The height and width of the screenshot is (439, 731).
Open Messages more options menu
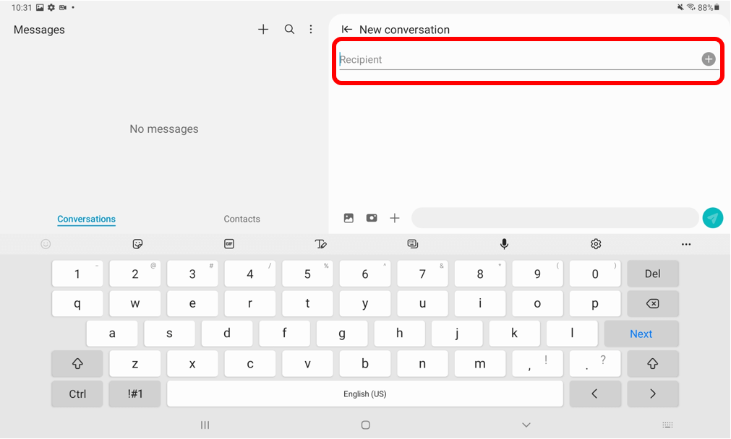311,30
